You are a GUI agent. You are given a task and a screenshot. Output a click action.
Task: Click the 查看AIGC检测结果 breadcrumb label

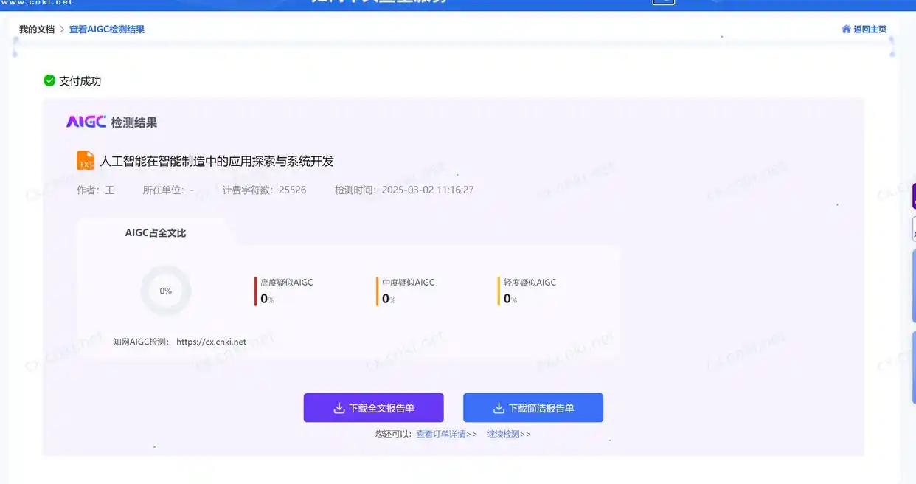click(x=105, y=29)
